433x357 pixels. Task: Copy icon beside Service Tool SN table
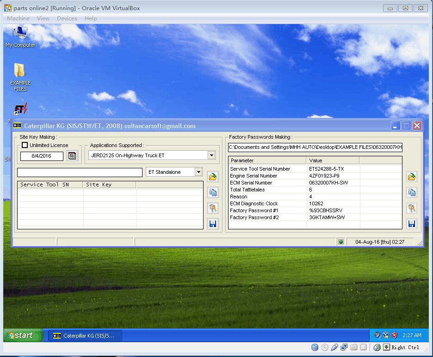[x=213, y=192]
